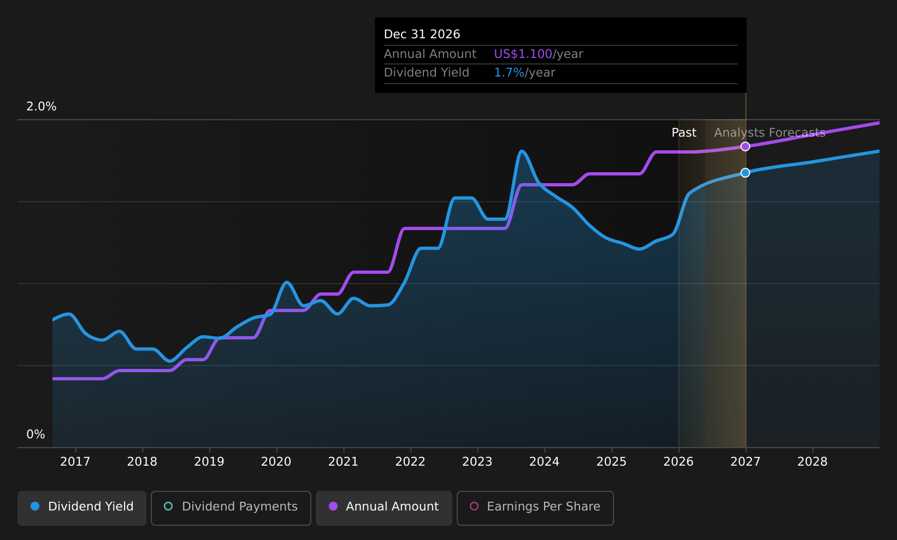This screenshot has height=540, width=897.
Task: Click the 2021 x-axis label
Action: point(343,462)
